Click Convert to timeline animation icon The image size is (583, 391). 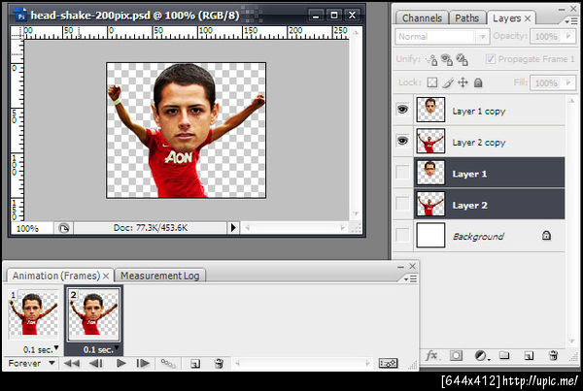point(388,363)
